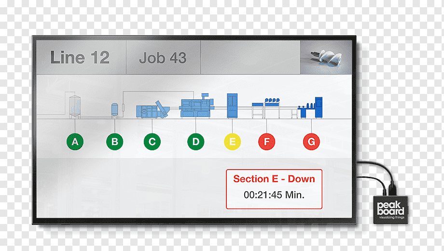This screenshot has height=251, width=444.
Task: Select the red F section circle
Action: (x=267, y=142)
